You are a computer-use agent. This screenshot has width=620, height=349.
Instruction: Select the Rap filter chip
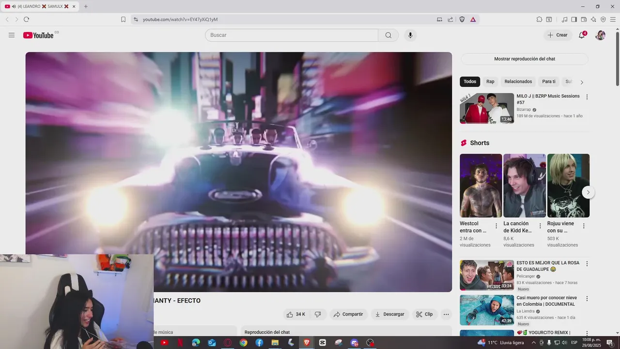(490, 81)
